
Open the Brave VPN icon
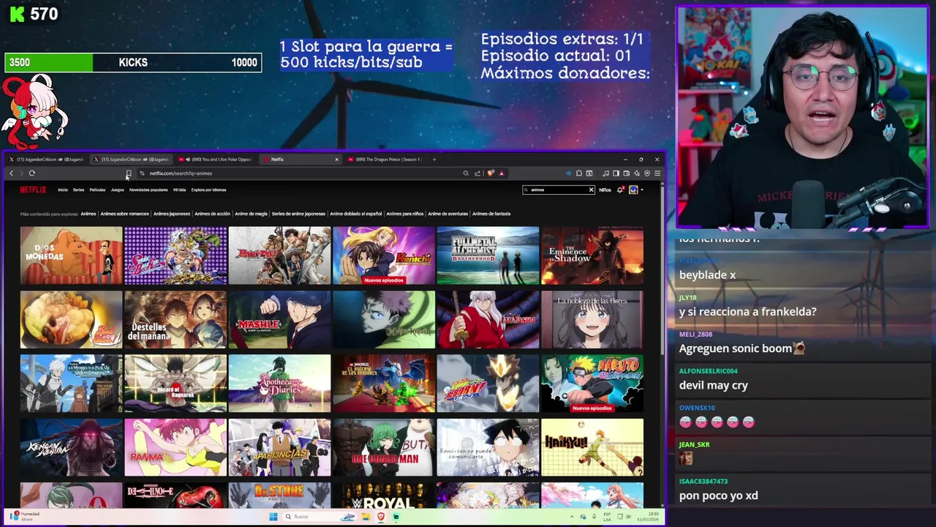(x=647, y=173)
